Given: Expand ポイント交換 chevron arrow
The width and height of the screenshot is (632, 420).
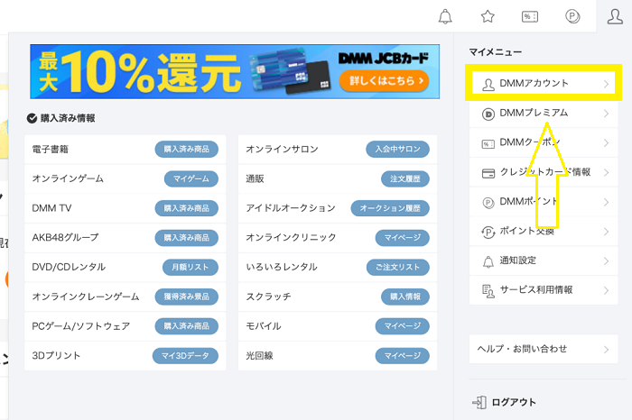Looking at the screenshot, I should (x=606, y=232).
